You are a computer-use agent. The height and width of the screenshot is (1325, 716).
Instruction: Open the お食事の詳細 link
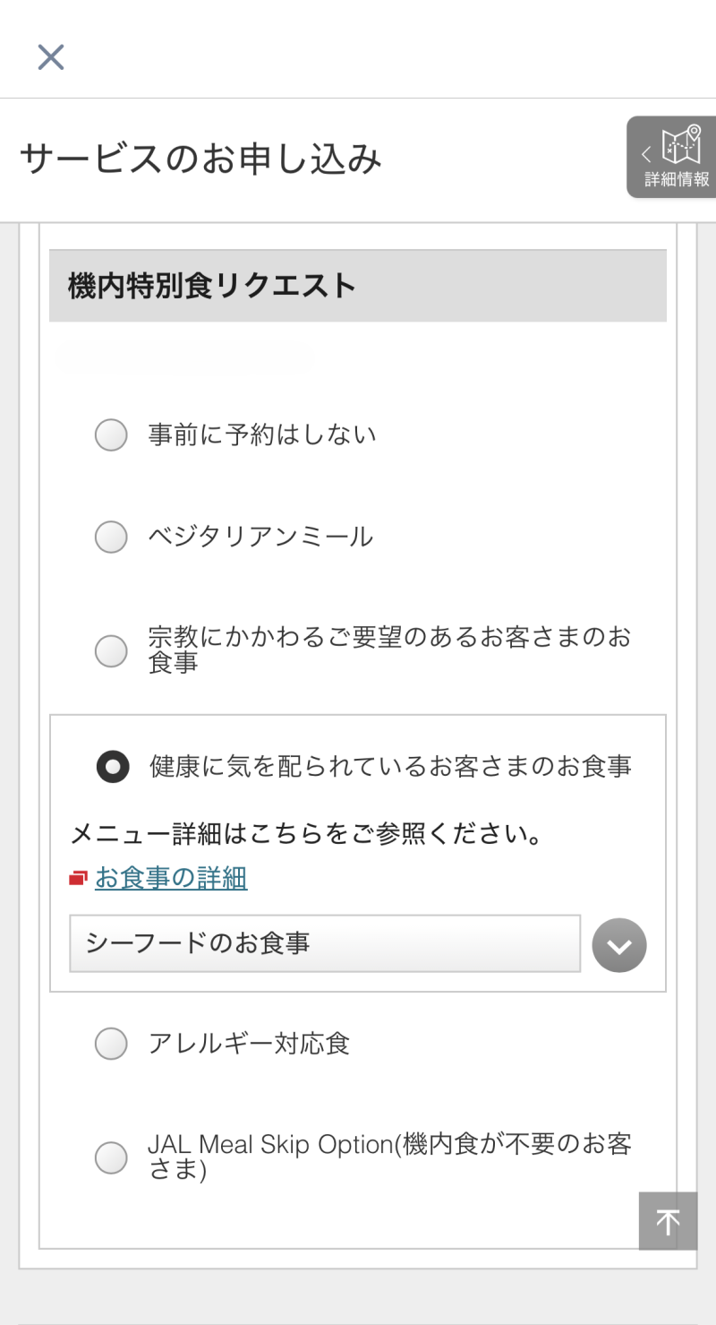[171, 879]
